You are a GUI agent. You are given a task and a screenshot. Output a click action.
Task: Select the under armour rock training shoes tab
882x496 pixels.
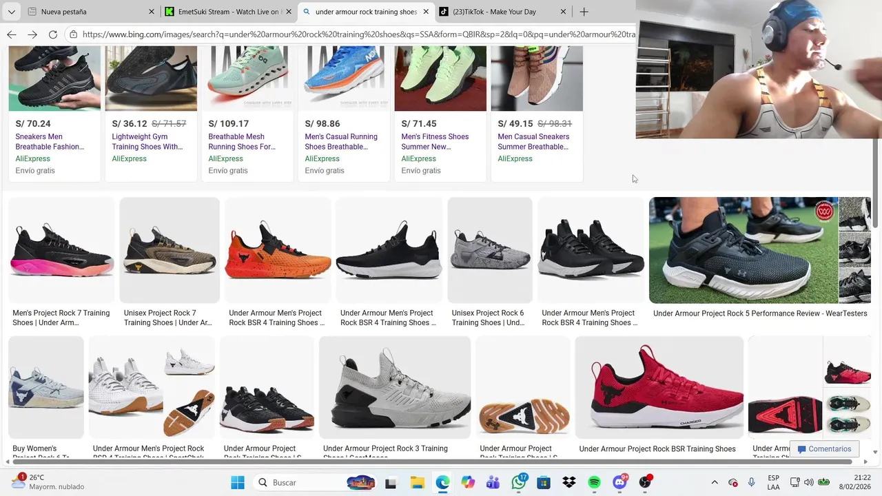click(366, 12)
